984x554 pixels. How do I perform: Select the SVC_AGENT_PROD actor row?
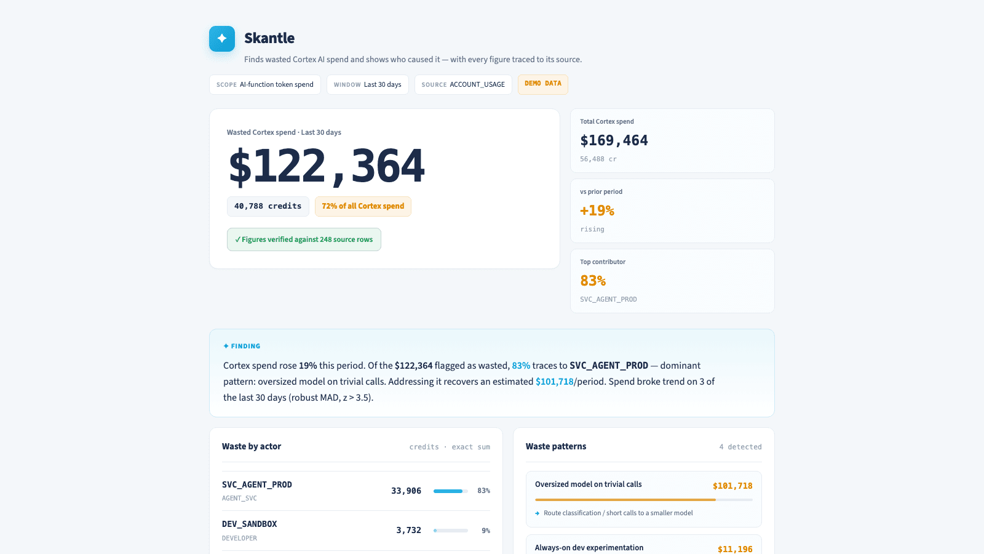click(356, 491)
